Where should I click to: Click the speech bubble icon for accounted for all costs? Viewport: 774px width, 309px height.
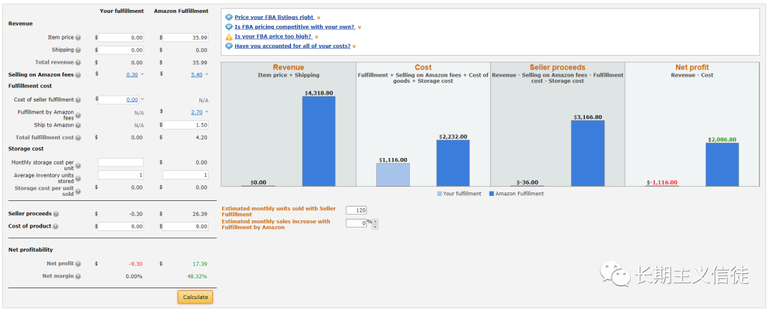(229, 46)
